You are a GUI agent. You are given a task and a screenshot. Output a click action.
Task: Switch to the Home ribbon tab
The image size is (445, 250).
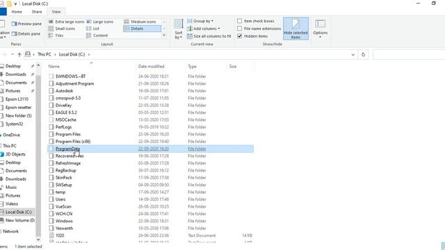coord(17,12)
